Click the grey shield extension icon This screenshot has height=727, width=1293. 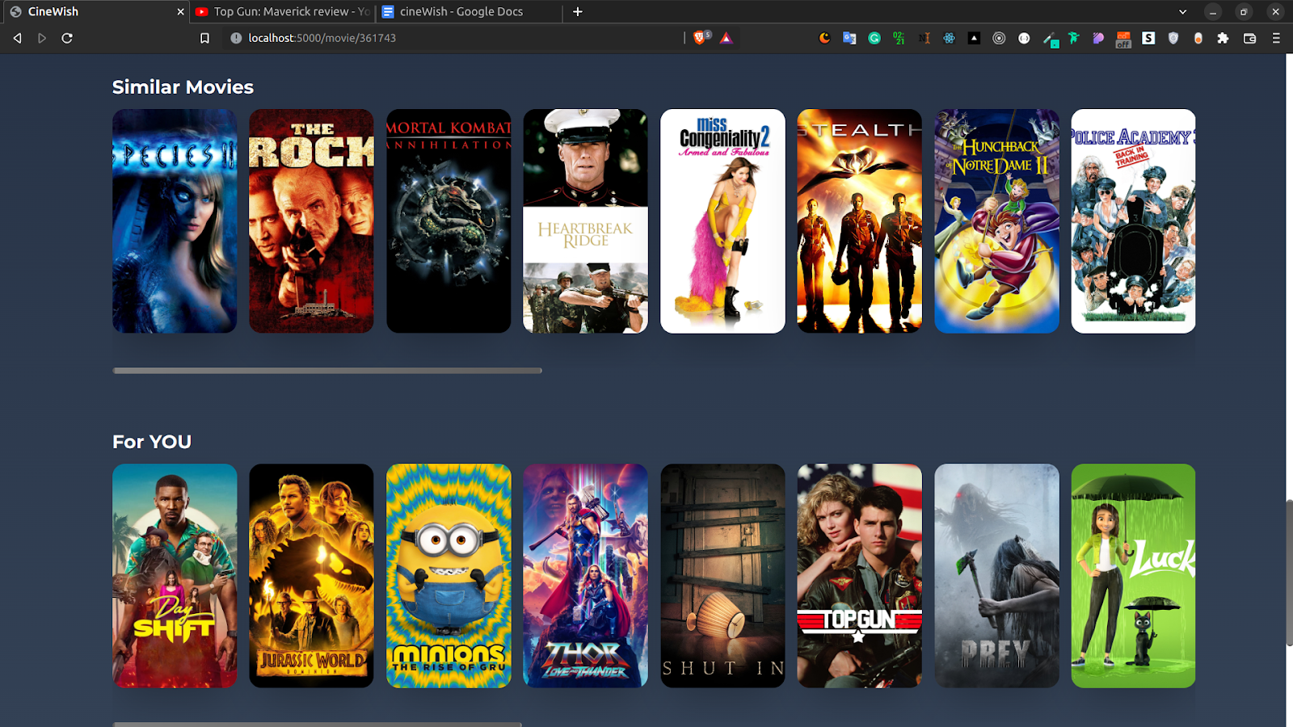(x=1173, y=38)
